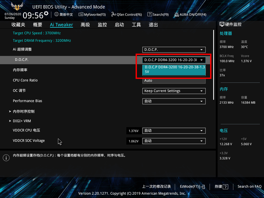
Task: Open Search(F9)
Action: click(158, 14)
